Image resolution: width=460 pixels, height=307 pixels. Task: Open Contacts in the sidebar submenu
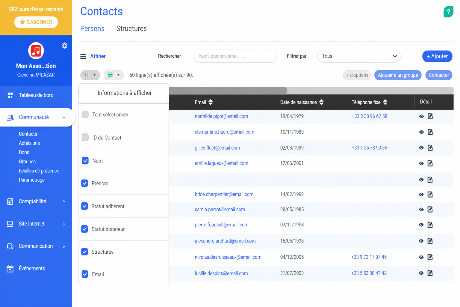28,134
